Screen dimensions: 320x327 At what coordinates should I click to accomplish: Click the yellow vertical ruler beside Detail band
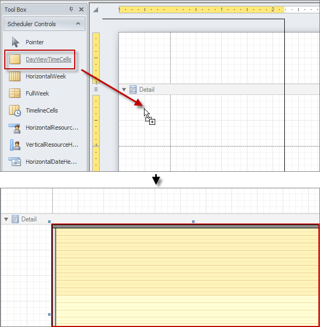96,128
